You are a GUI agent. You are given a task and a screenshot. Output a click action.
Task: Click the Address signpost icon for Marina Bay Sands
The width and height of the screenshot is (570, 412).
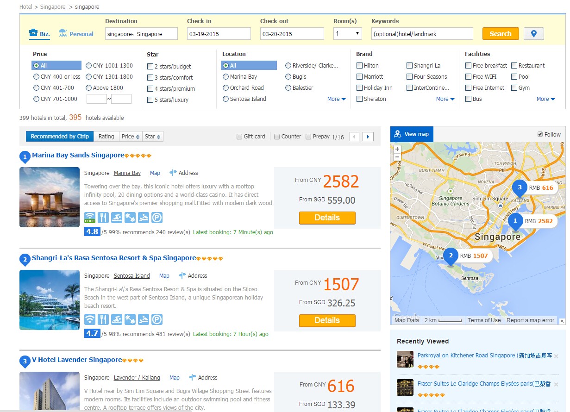coord(173,173)
